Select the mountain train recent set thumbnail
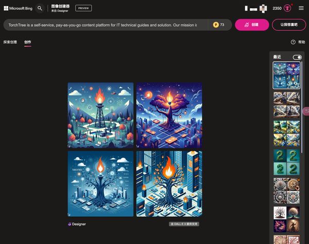This screenshot has width=309, height=244. [286, 105]
